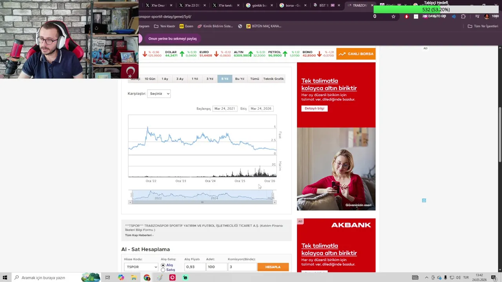Close the TRABZON browser tab
The width and height of the screenshot is (502, 282).
pos(372,5)
